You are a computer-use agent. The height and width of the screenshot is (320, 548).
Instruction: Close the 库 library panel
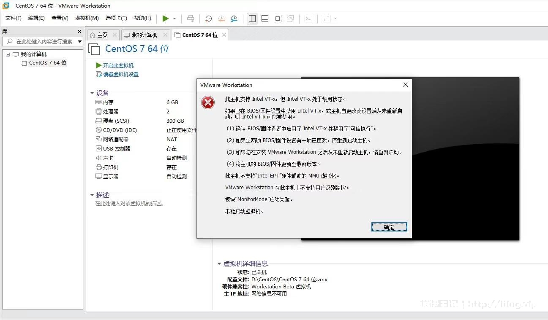pos(79,31)
